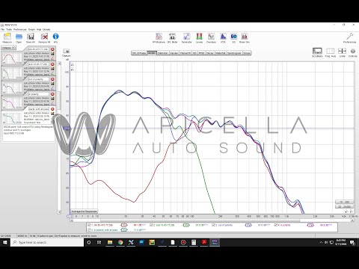Remove the fourth measurement with red X
Image resolution: width=359 pixels, height=269 pixels.
click(52, 94)
